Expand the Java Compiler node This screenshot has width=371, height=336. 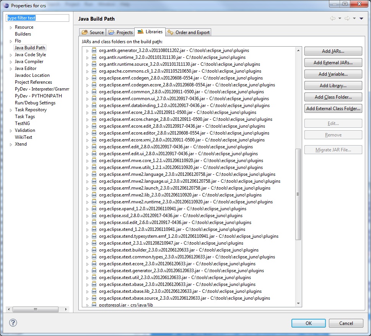point(11,62)
